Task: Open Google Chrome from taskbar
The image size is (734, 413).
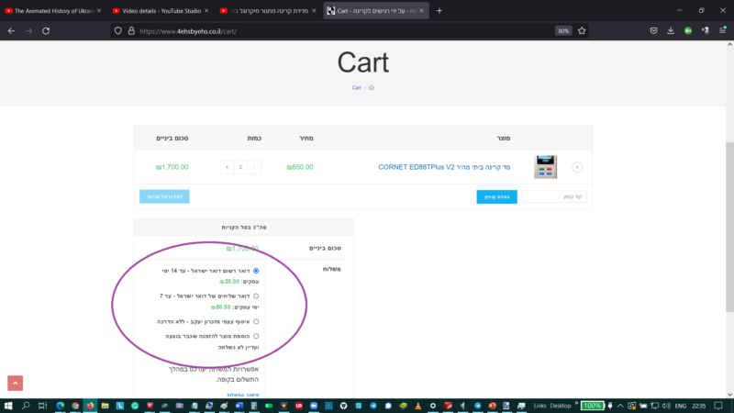Action: click(75, 406)
